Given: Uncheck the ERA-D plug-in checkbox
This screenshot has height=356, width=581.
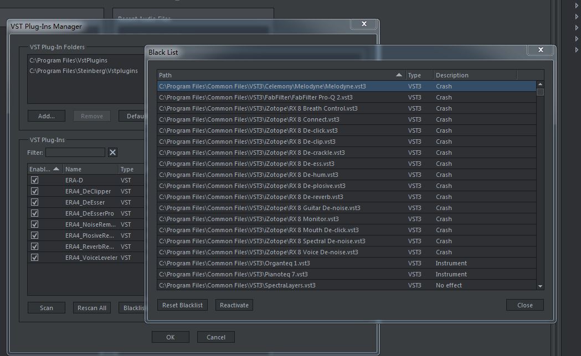Looking at the screenshot, I should (x=35, y=180).
